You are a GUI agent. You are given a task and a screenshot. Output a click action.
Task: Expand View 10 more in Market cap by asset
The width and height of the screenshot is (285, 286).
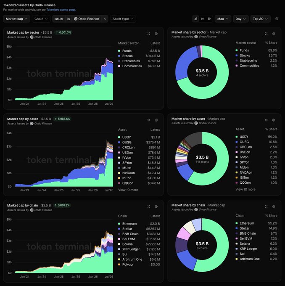pyautogui.click(x=128, y=190)
